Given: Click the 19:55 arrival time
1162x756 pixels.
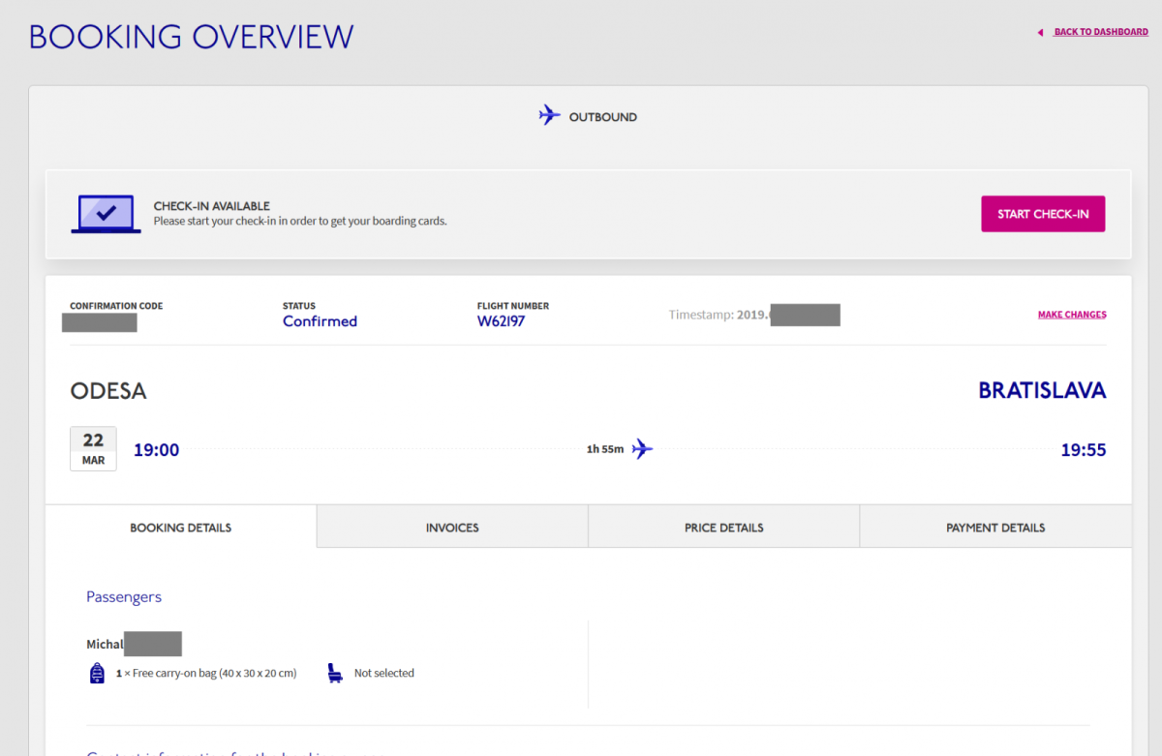Looking at the screenshot, I should [1083, 450].
